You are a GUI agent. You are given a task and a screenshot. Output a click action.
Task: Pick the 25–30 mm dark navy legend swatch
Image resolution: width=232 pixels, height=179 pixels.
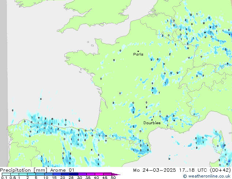pyautogui.click(x=74, y=174)
